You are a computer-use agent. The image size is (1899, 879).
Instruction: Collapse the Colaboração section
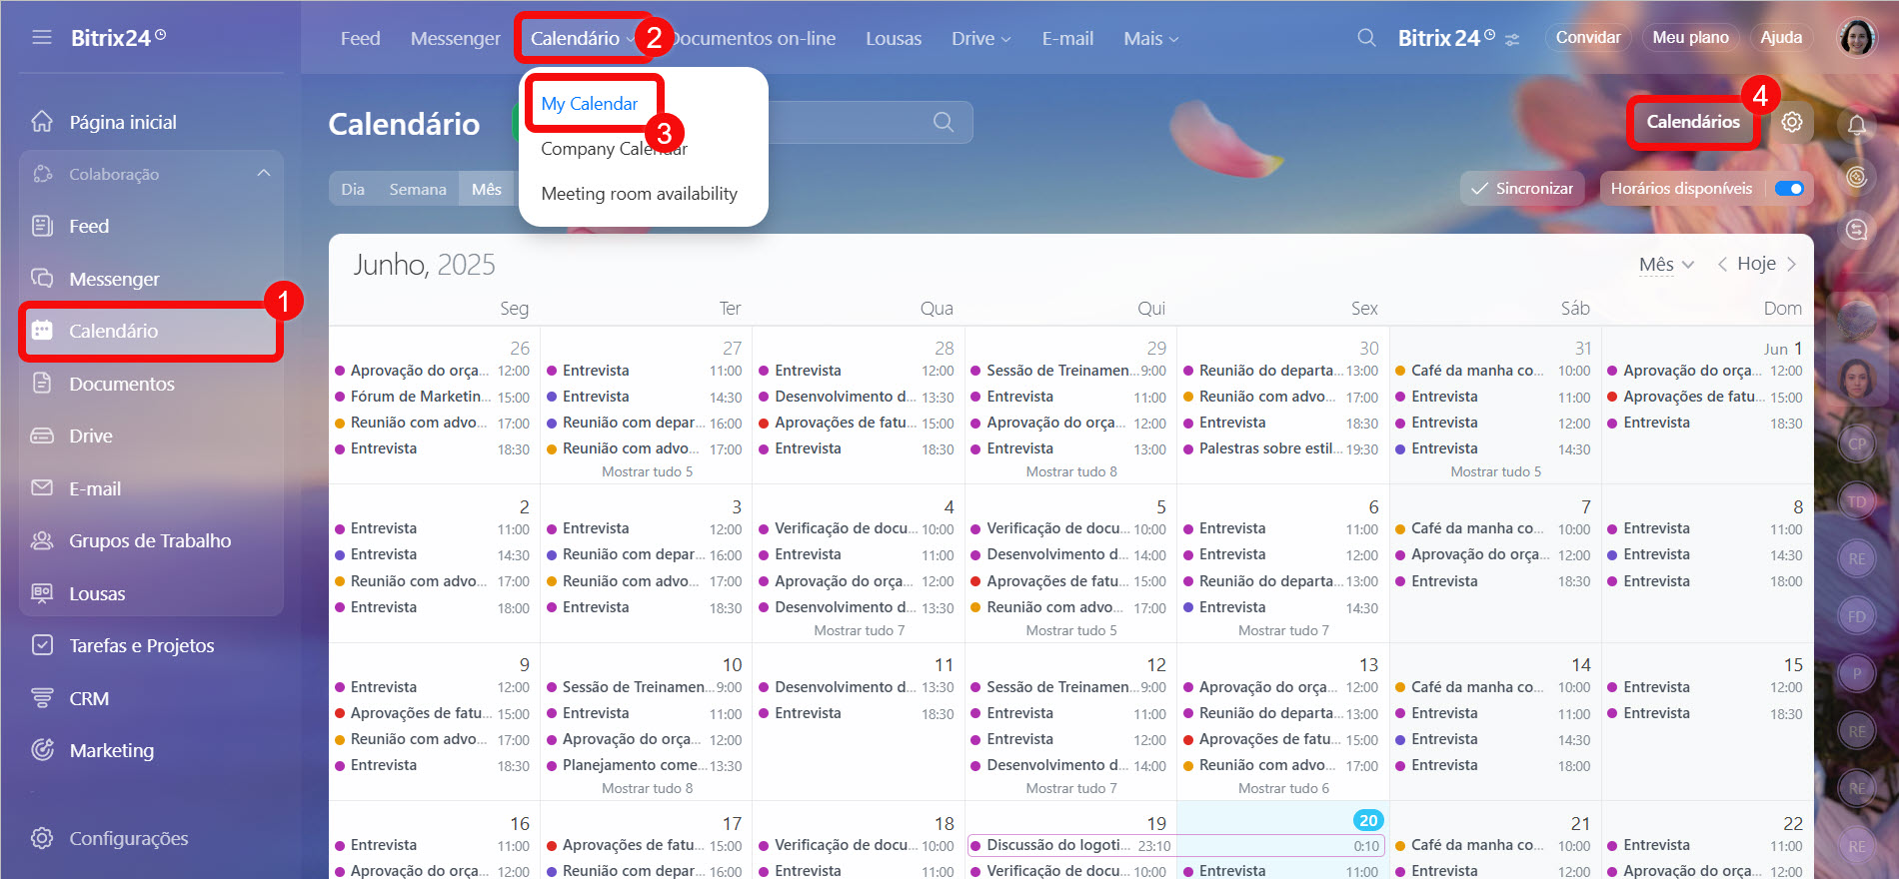[264, 173]
